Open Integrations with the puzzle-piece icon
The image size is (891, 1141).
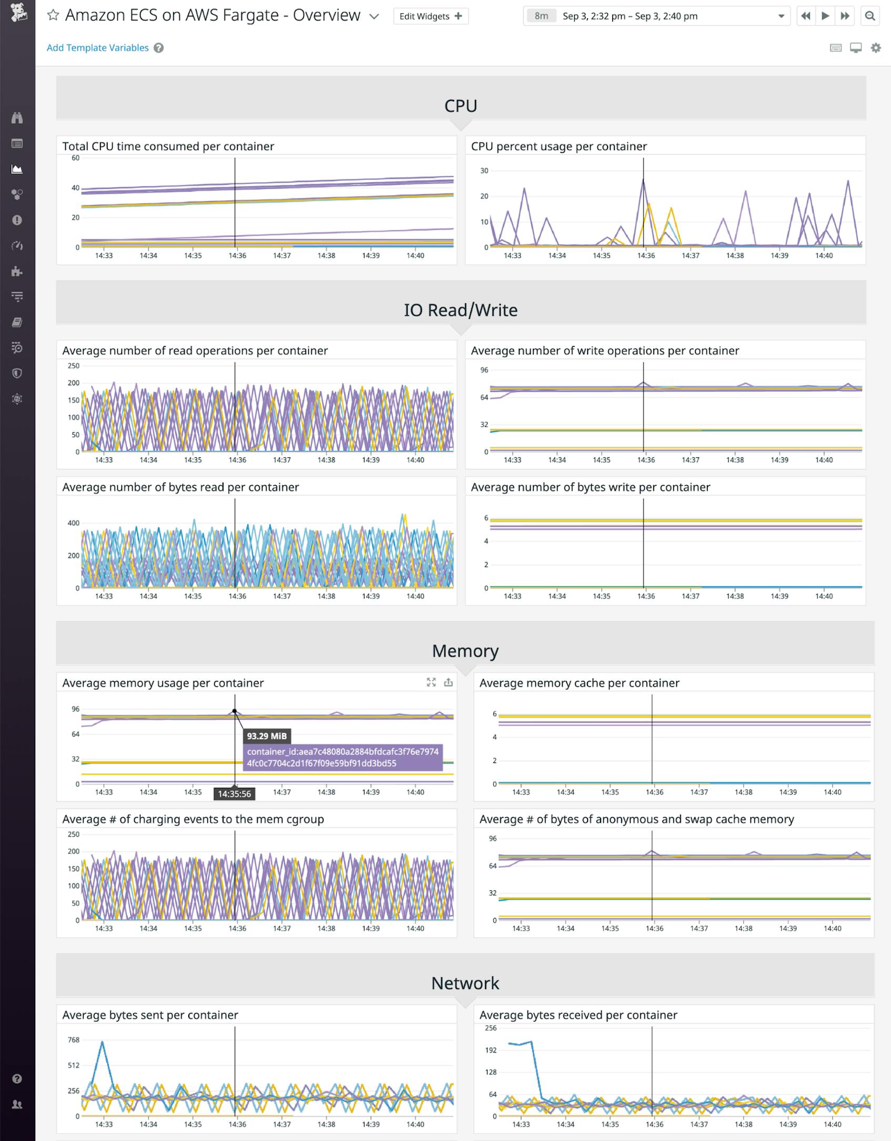pyautogui.click(x=17, y=271)
